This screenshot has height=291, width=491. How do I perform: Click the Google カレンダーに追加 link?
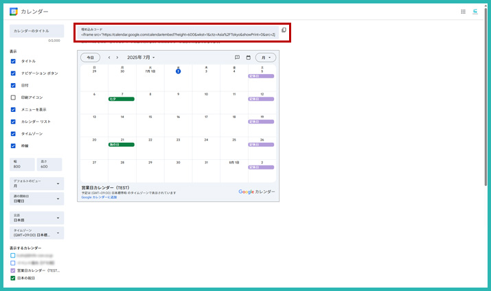[99, 197]
